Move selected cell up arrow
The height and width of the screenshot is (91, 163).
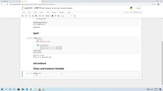pyautogui.click(x=40, y=16)
